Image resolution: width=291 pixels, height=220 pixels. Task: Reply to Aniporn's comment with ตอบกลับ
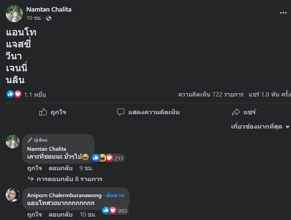60,215
